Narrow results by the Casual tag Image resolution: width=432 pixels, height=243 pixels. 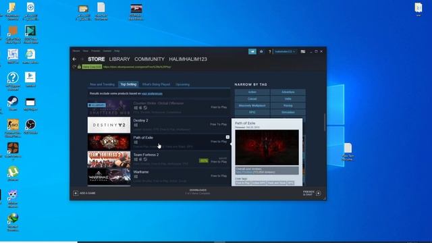pyautogui.click(x=252, y=99)
